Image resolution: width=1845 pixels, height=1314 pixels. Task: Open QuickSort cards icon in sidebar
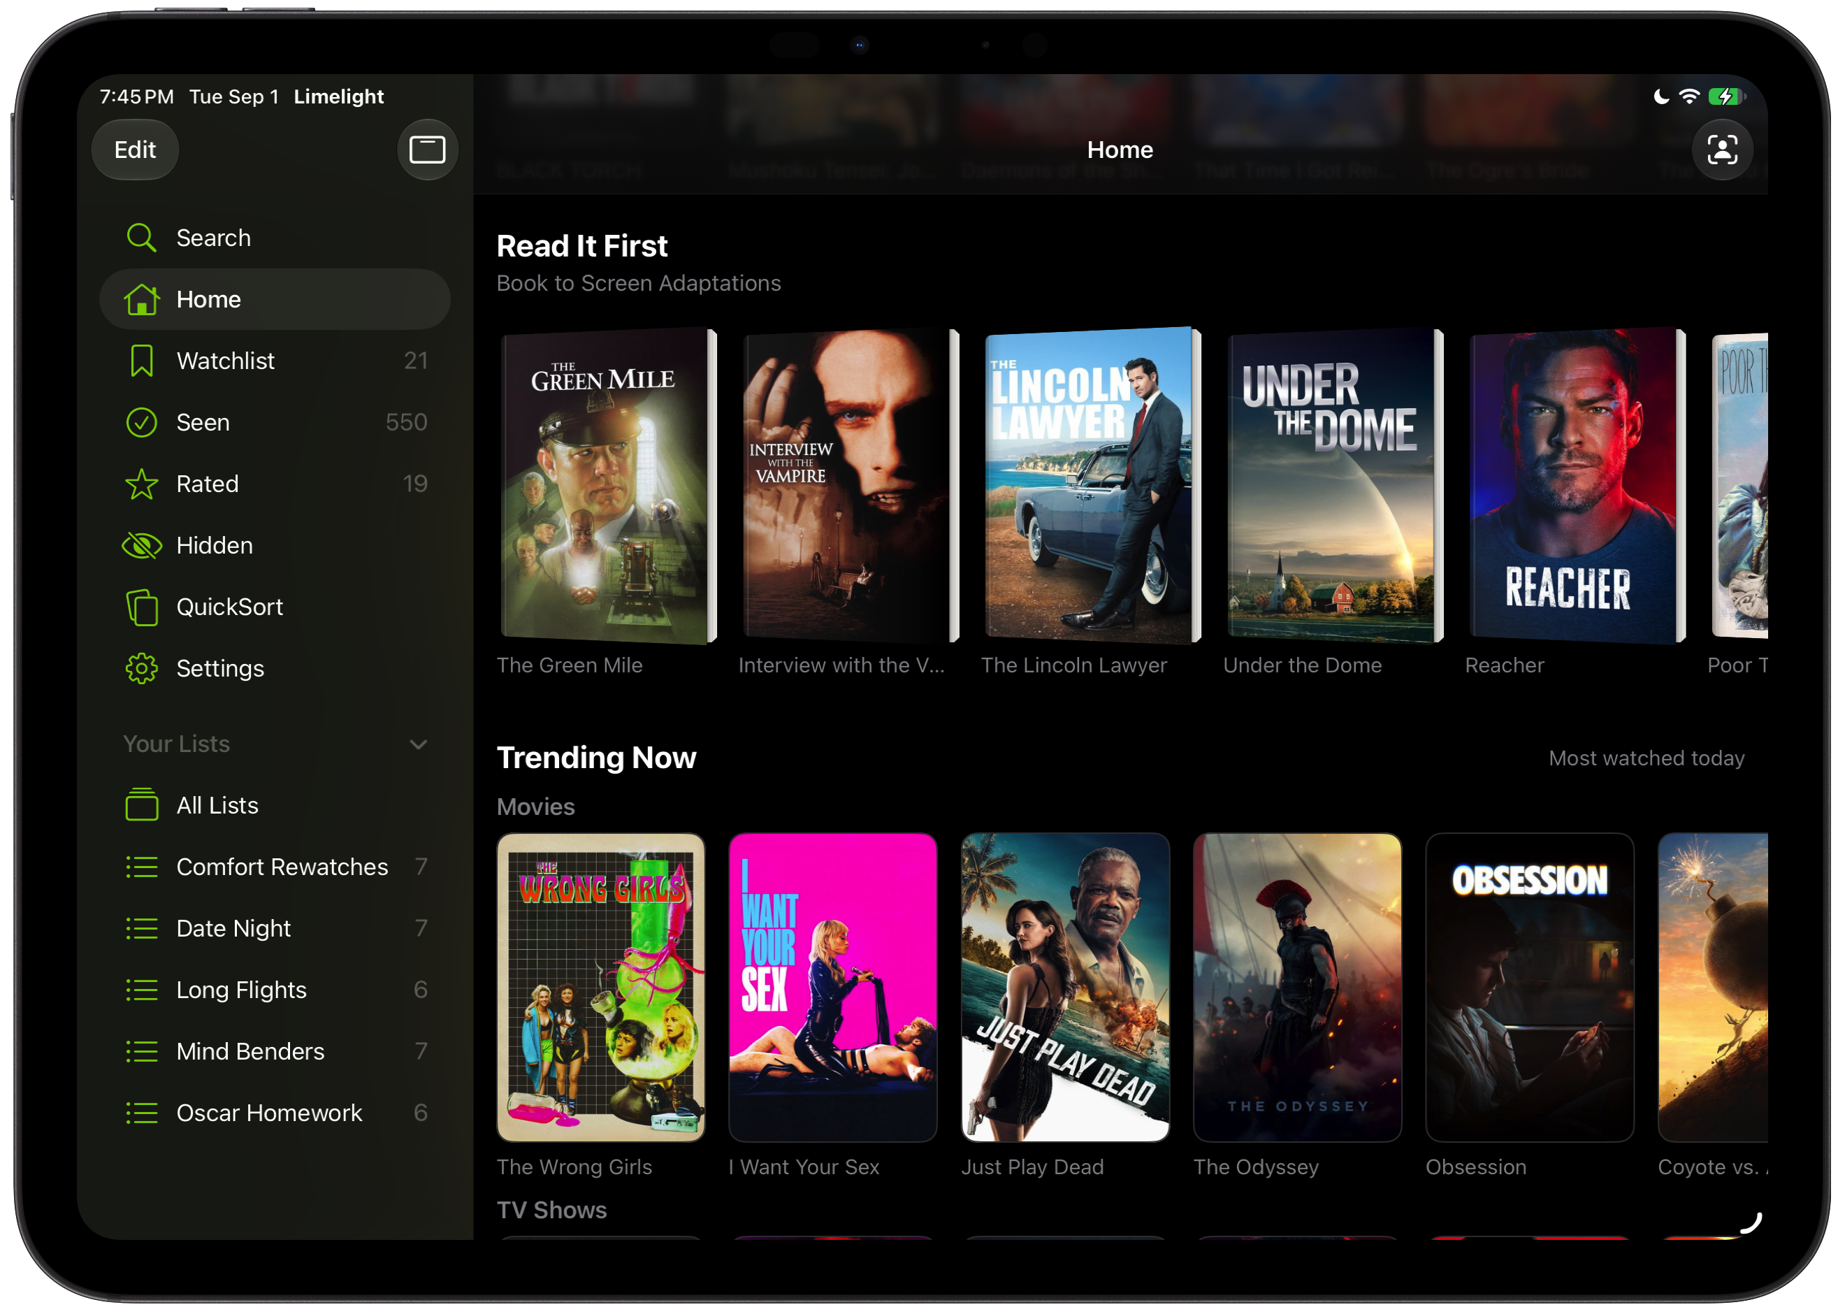(142, 607)
